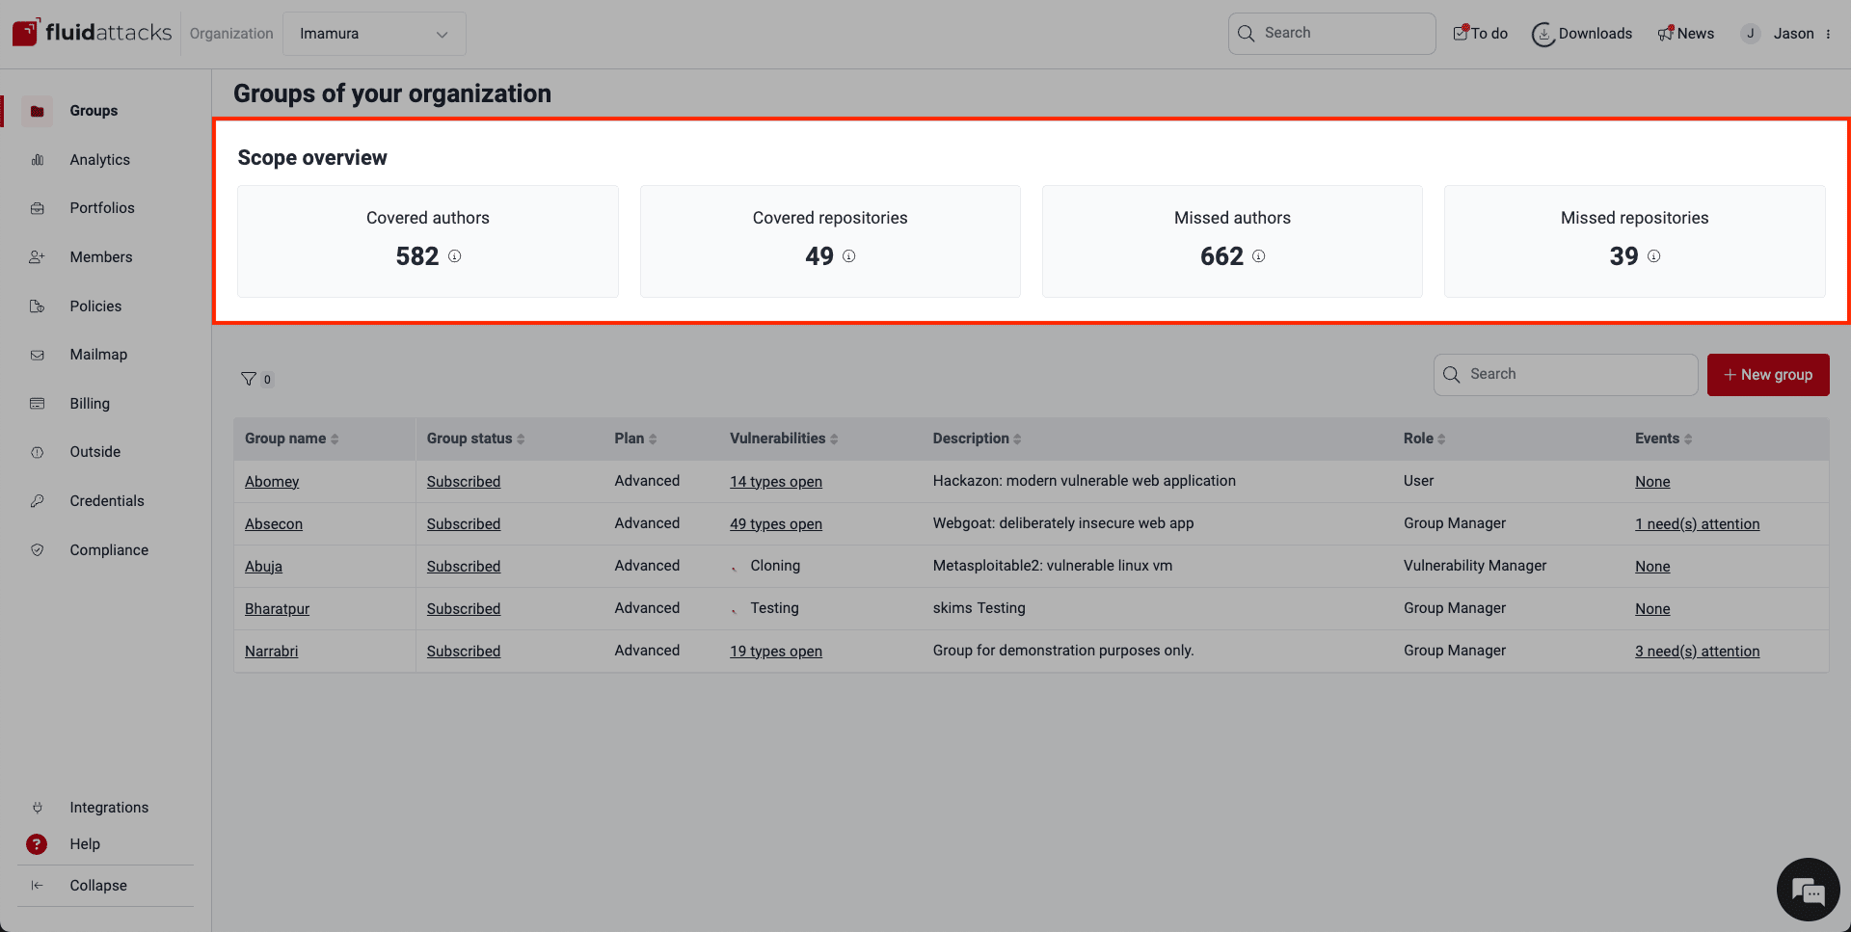Image resolution: width=1851 pixels, height=932 pixels.
Task: Open Mailmap in the sidebar
Action: (x=98, y=355)
